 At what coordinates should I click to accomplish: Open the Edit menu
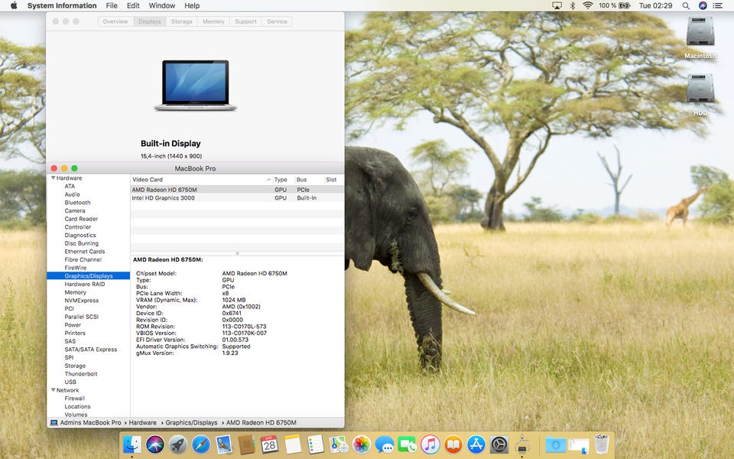133,5
